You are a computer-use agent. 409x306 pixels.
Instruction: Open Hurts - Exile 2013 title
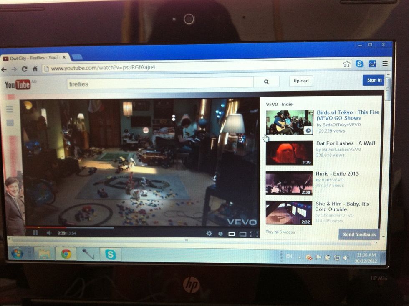tap(337, 173)
